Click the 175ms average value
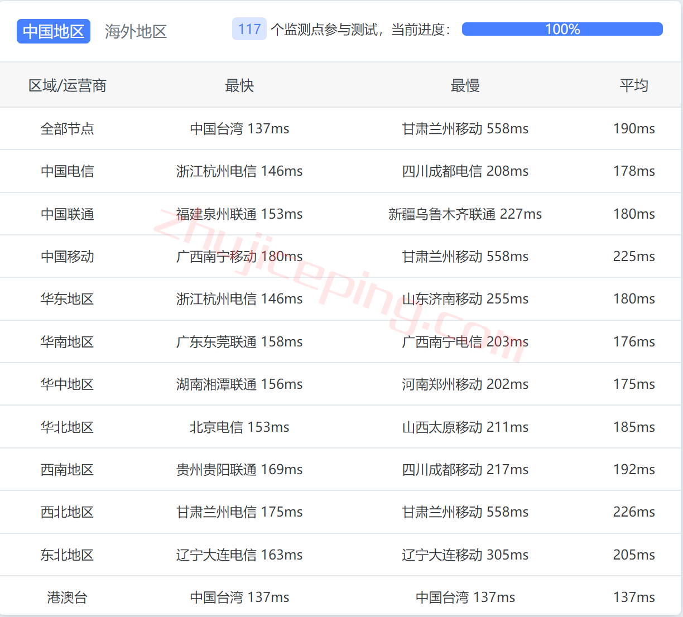 pos(634,384)
